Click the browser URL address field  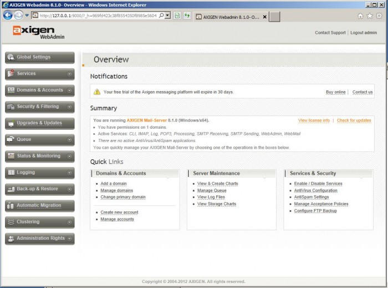coord(98,16)
